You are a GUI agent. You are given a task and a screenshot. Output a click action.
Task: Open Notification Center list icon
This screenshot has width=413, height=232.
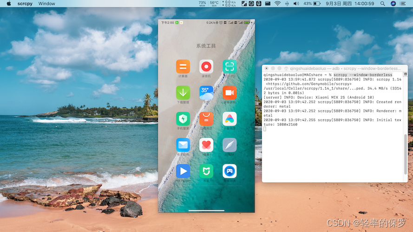pos(403,3)
